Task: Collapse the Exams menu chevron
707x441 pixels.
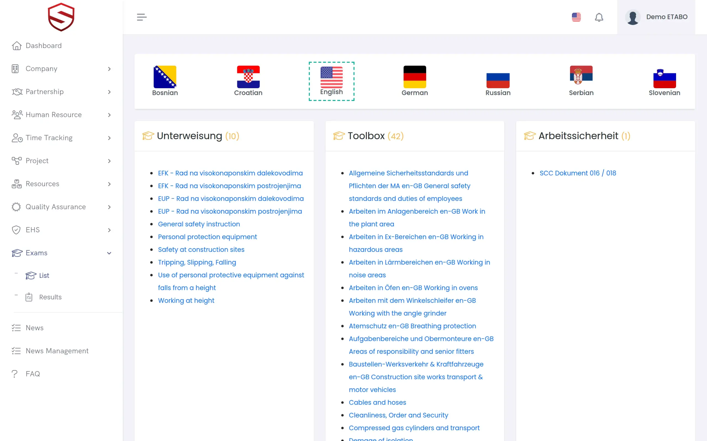Action: (109, 253)
